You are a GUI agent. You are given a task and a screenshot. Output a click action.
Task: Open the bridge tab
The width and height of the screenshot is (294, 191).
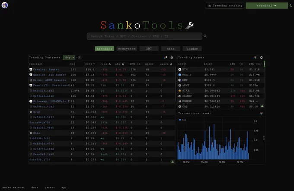(192, 49)
